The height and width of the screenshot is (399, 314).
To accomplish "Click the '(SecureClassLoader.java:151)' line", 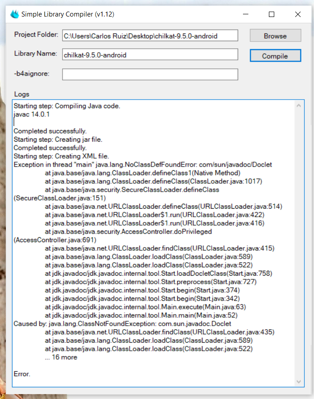I will pyautogui.click(x=59, y=198).
